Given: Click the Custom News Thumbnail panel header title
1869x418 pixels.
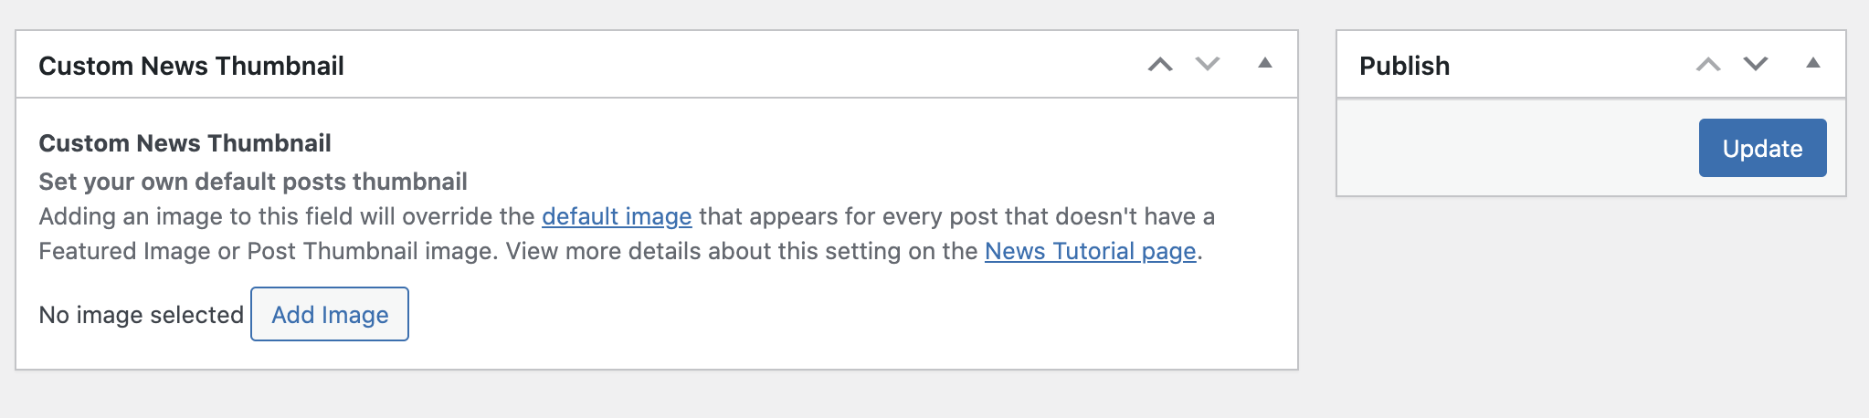Looking at the screenshot, I should (x=191, y=66).
